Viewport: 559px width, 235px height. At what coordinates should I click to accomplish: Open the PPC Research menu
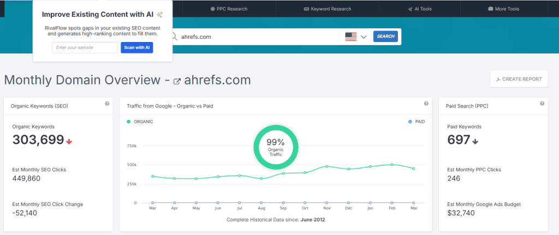(x=229, y=9)
